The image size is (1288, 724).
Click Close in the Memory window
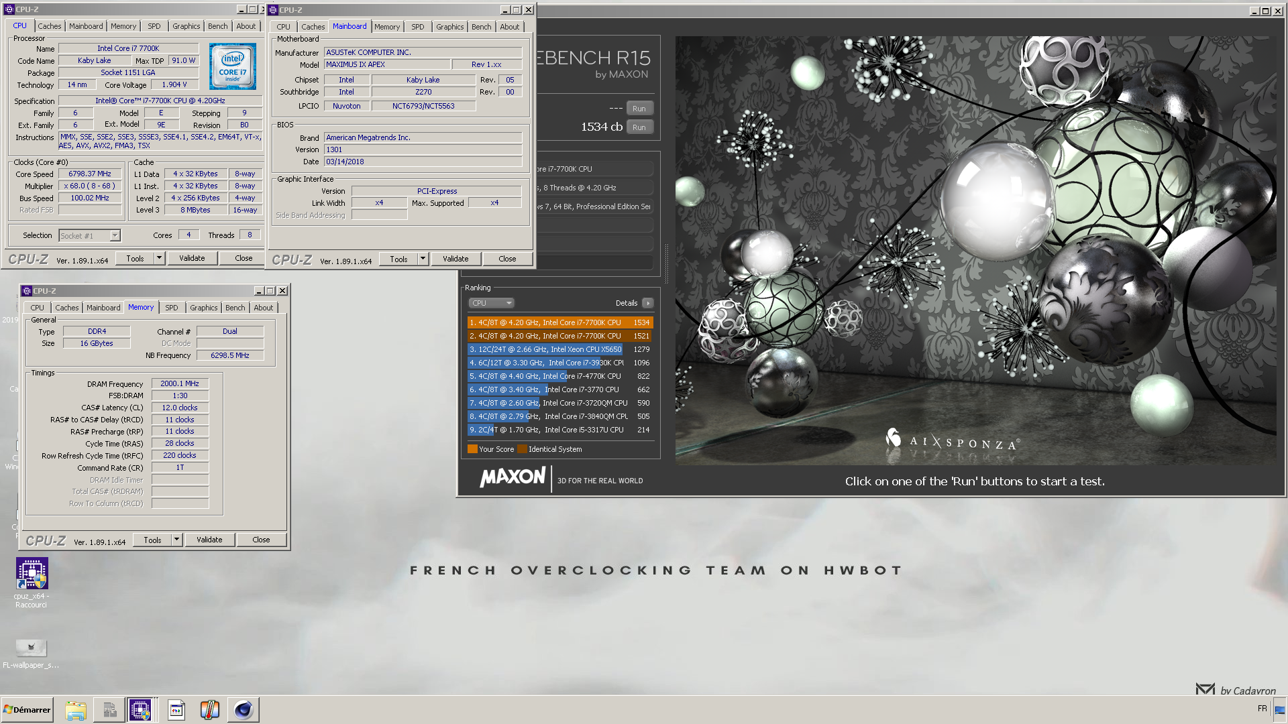click(261, 540)
